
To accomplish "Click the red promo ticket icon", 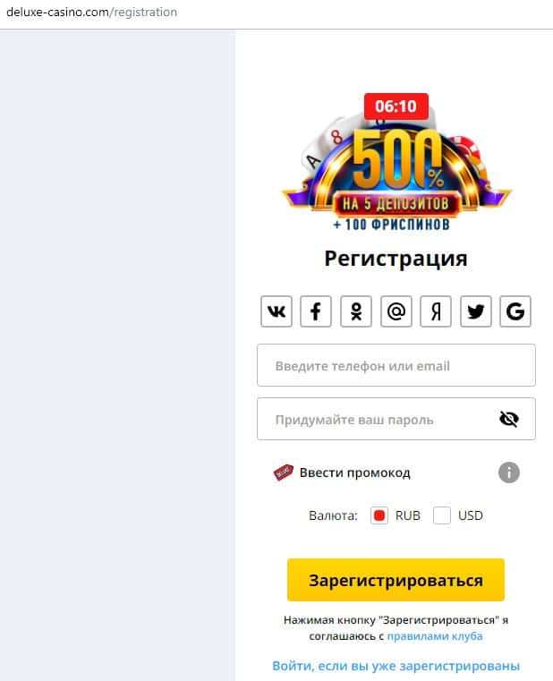I will pyautogui.click(x=283, y=472).
